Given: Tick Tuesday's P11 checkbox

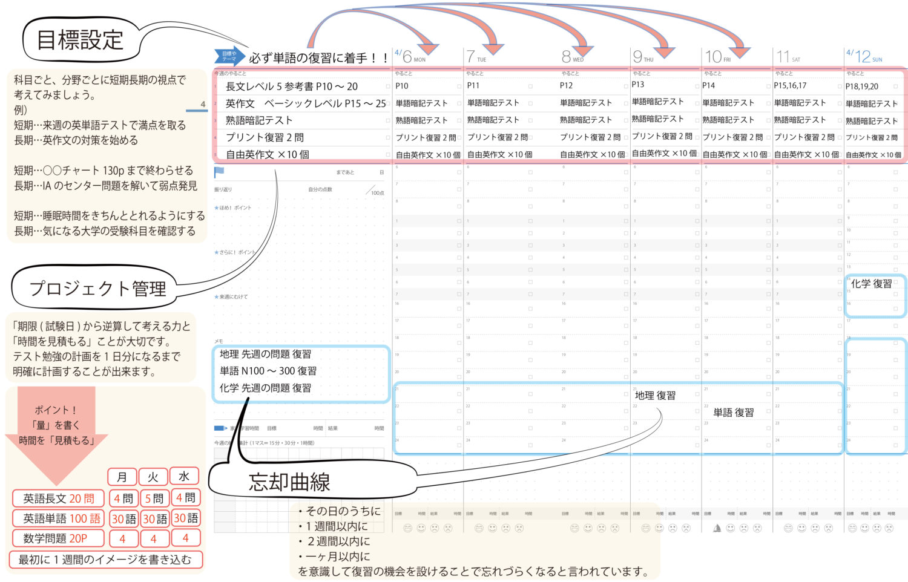Looking at the screenshot, I should click(x=530, y=87).
